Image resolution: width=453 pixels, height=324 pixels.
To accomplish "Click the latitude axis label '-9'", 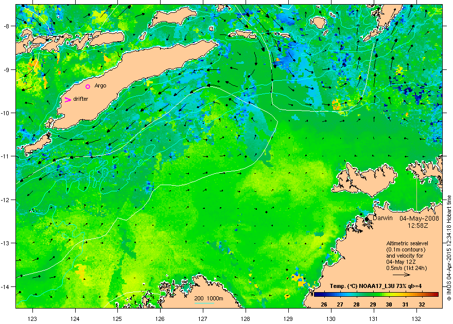I will point(6,69).
